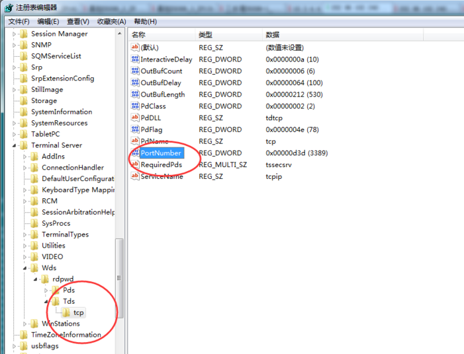
Task: Sort values by 名称 column header
Action: (x=138, y=34)
